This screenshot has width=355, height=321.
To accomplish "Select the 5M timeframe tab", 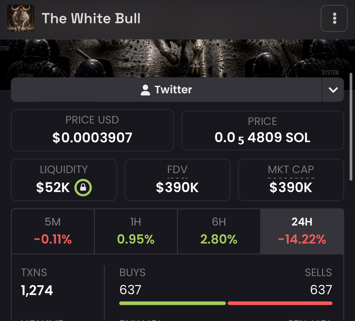I will pos(53,231).
